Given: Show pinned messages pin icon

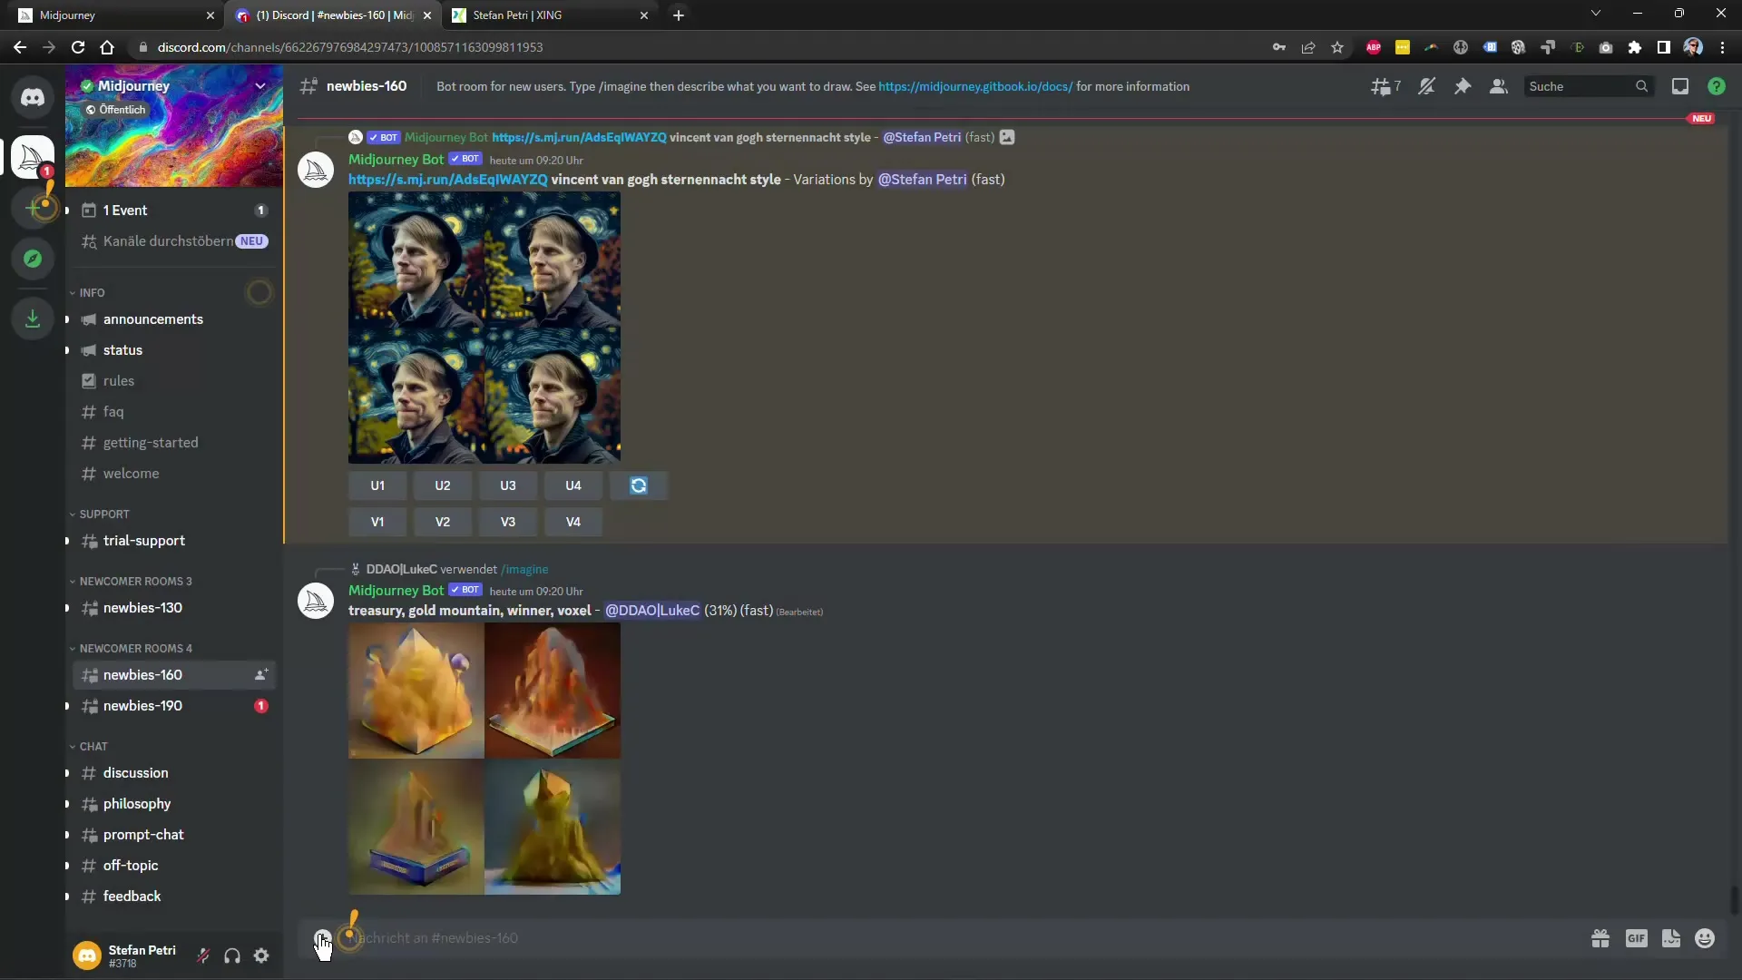Looking at the screenshot, I should point(1463,86).
